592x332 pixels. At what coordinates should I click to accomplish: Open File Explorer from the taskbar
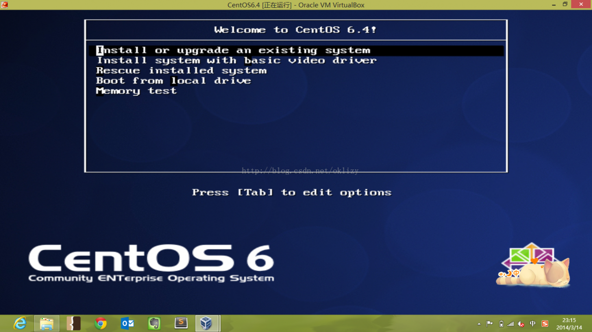tap(47, 323)
